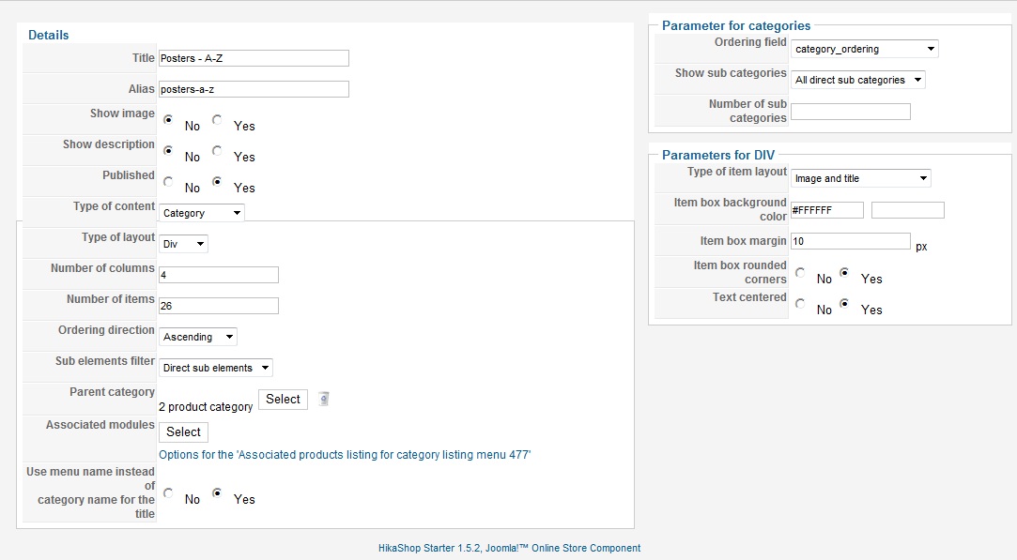The image size is (1017, 560).
Task: Click the trash icon beside Parent category
Action: [x=324, y=399]
